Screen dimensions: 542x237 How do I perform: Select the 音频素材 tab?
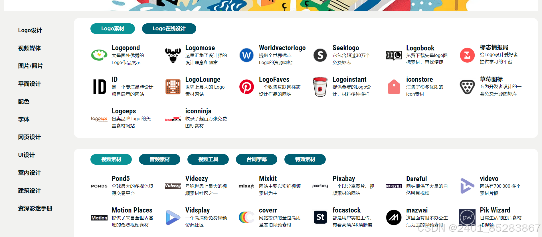point(160,159)
